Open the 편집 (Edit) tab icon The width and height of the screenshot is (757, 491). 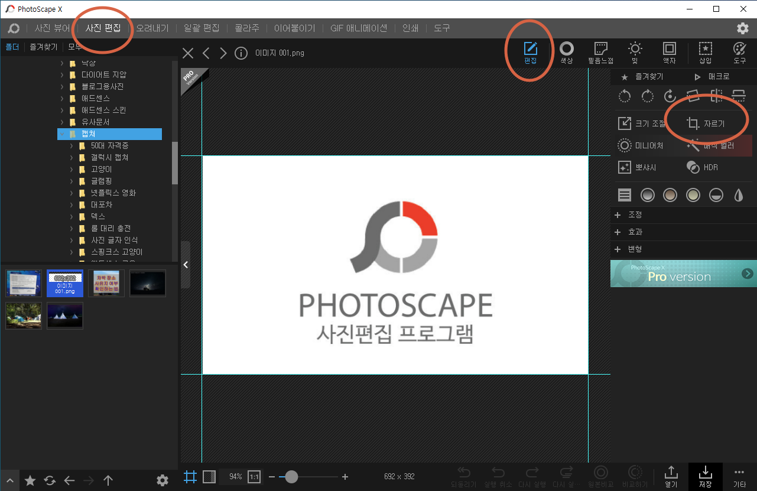530,52
